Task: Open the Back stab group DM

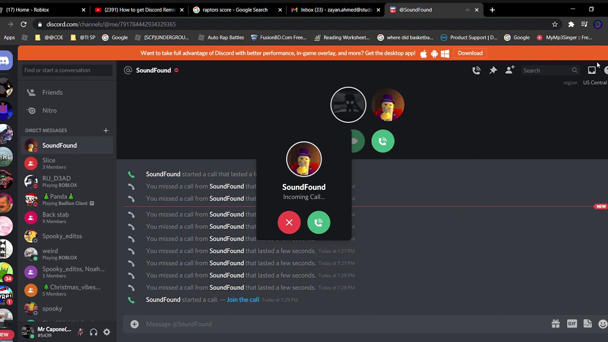Action: 67,218
